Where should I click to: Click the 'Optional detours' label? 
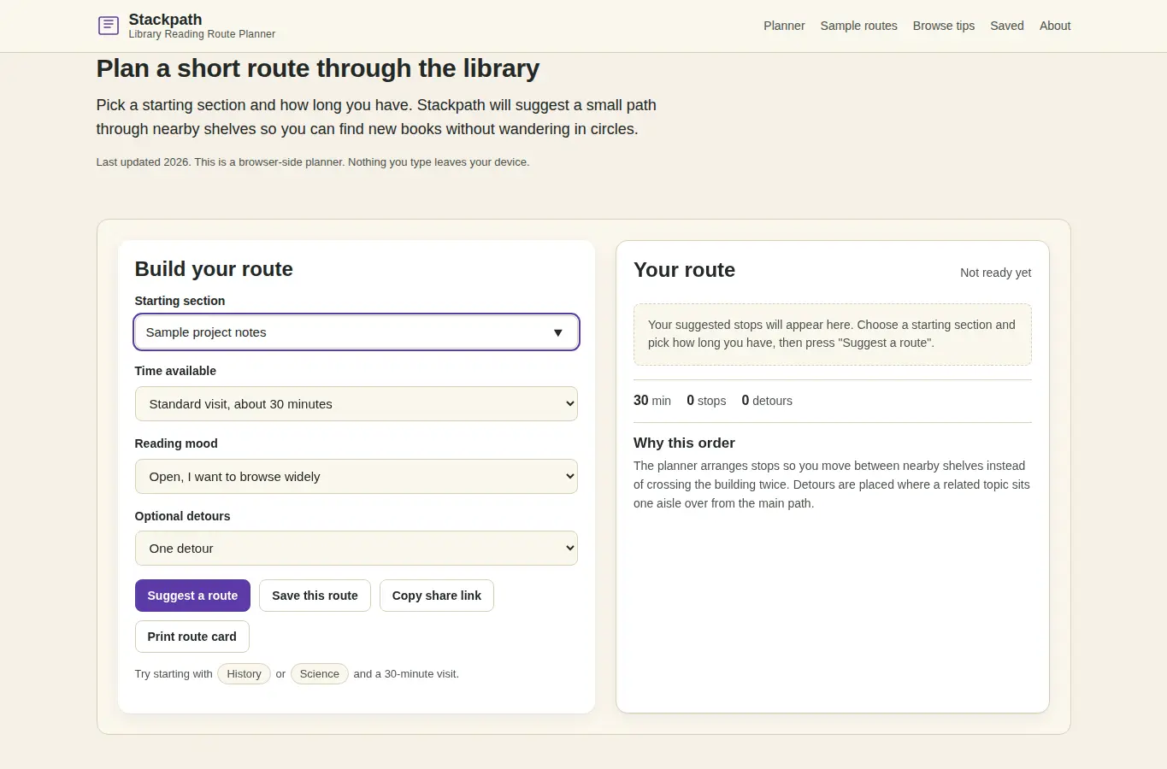(182, 516)
